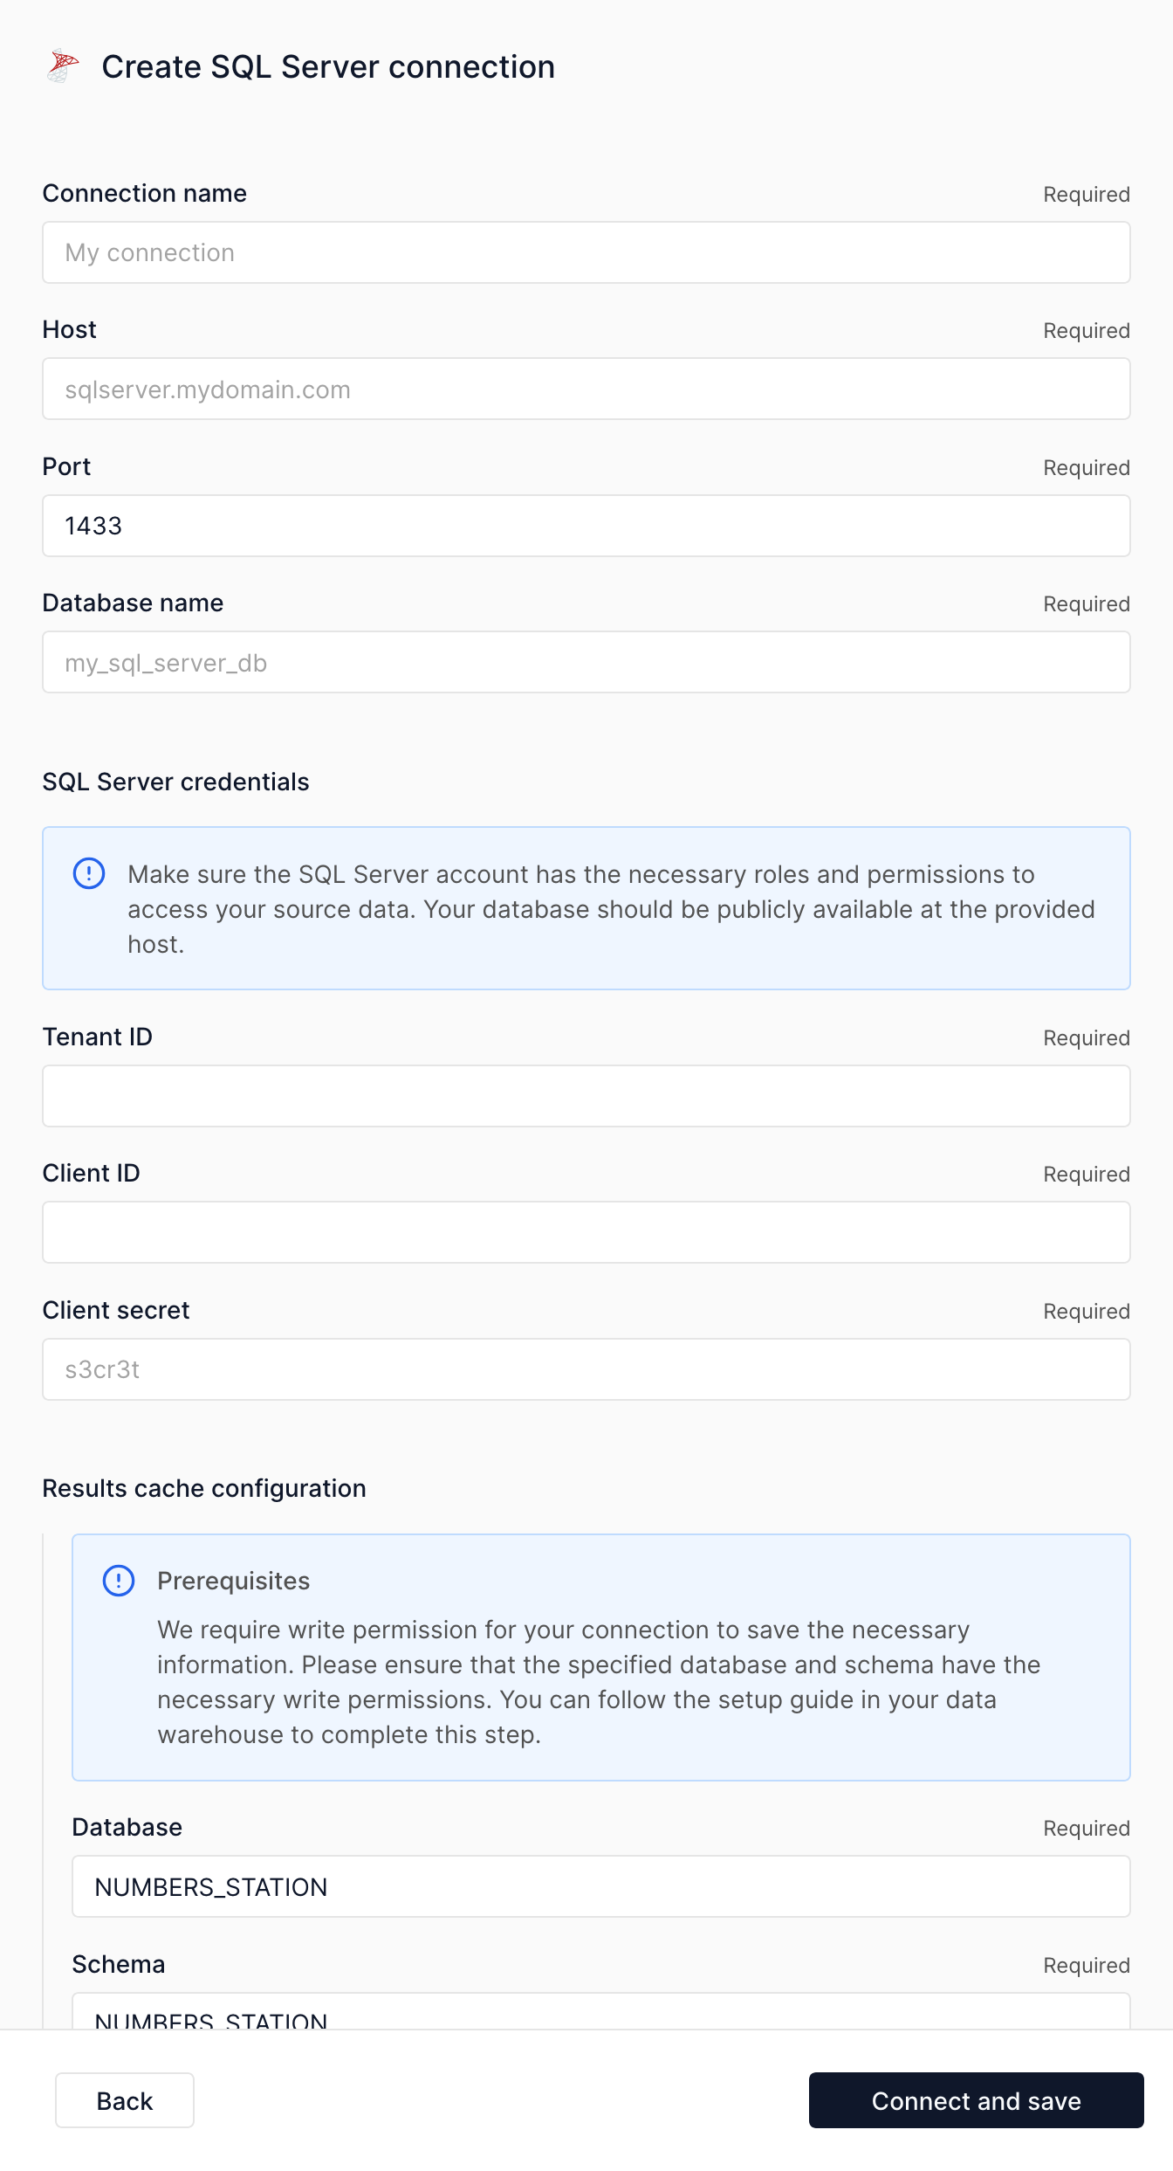Viewport: 1173px width, 2171px height.
Task: Click the Connection name input field
Action: [x=586, y=252]
